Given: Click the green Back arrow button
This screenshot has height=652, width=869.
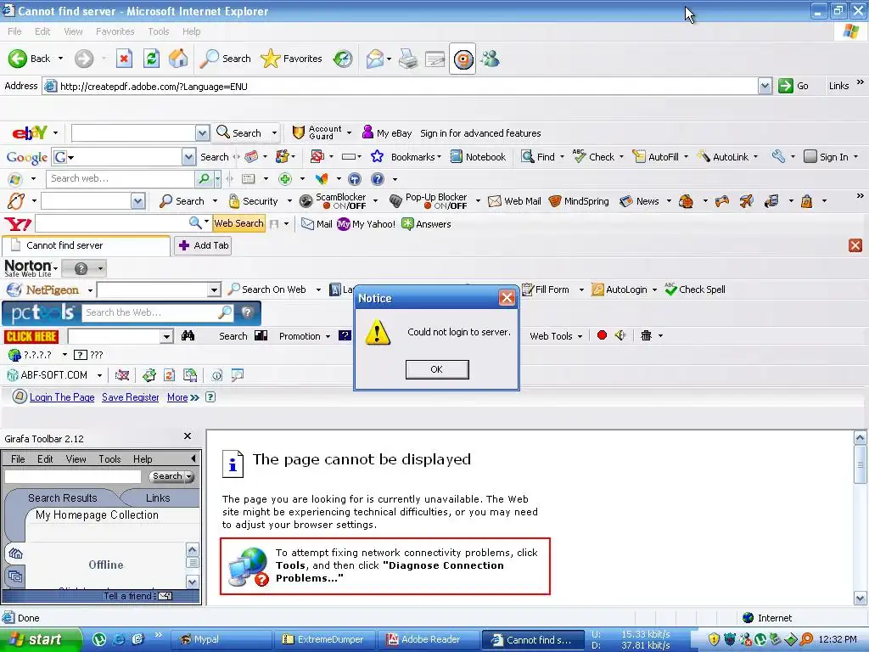Looking at the screenshot, I should click(18, 59).
